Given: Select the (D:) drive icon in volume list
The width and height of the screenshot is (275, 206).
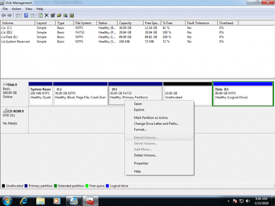Looking at the screenshot, I should click(3, 32).
